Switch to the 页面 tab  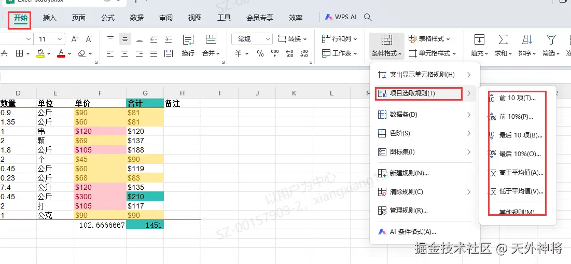[x=79, y=18]
